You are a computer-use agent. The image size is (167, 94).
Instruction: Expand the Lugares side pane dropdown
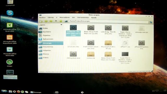click(61, 25)
